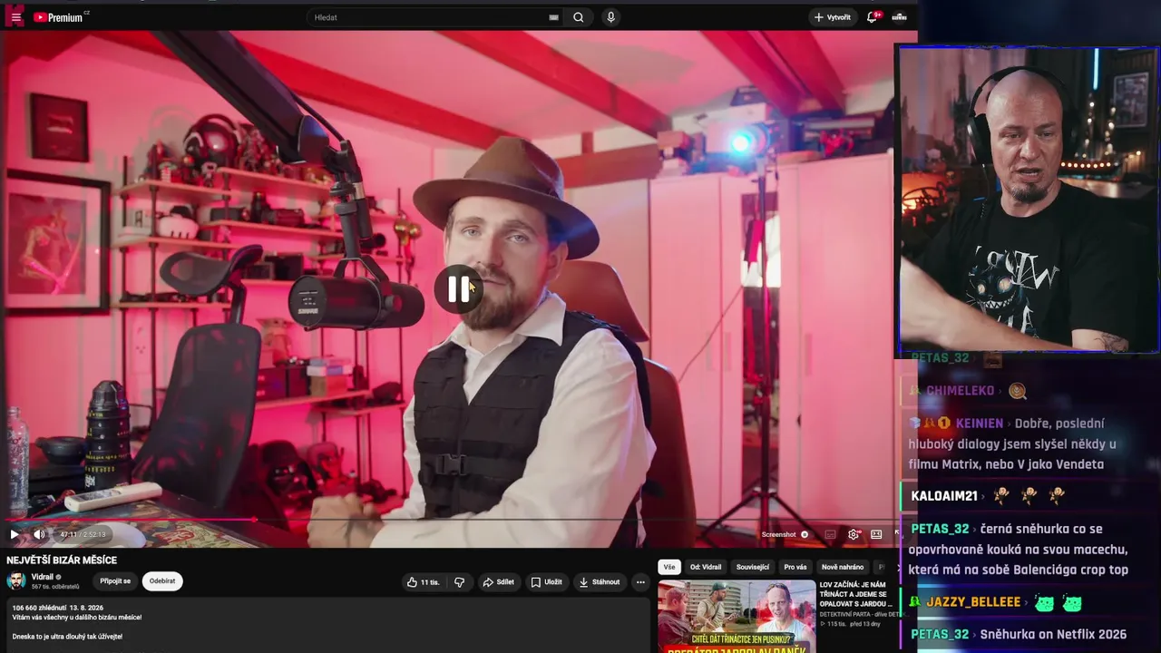Open the recommended video thumbnail with two men

click(x=737, y=617)
